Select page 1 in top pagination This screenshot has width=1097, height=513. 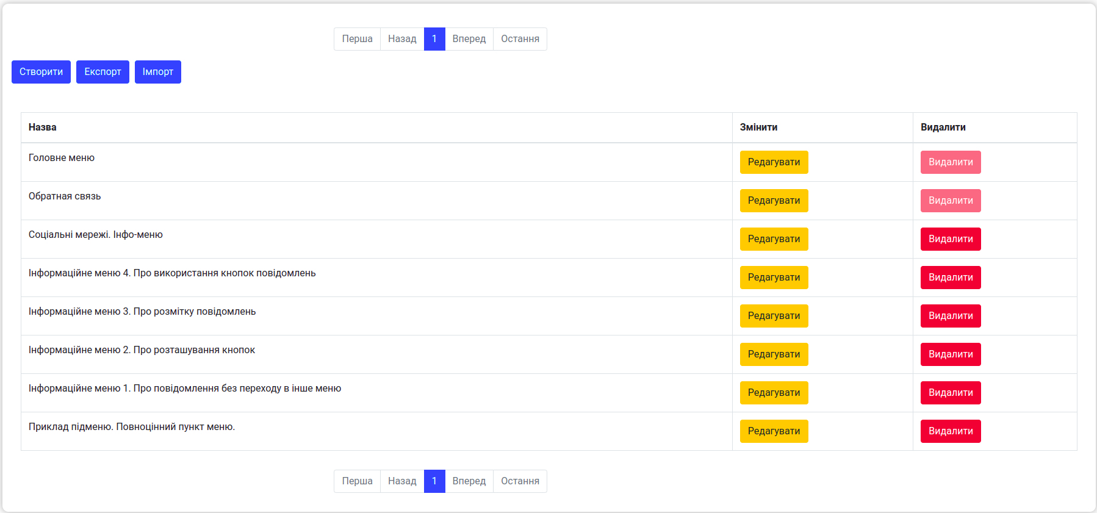coord(434,39)
